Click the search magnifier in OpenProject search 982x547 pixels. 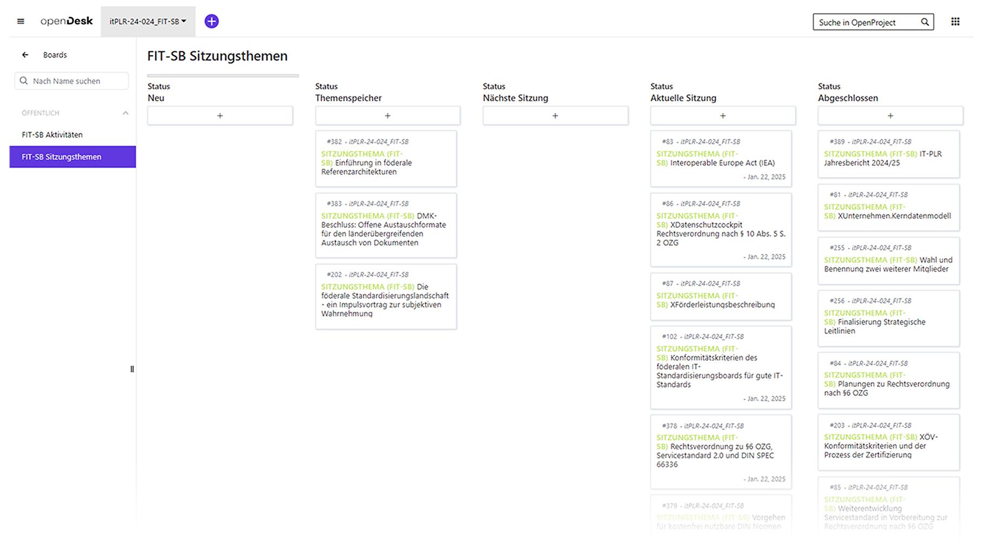(x=925, y=22)
